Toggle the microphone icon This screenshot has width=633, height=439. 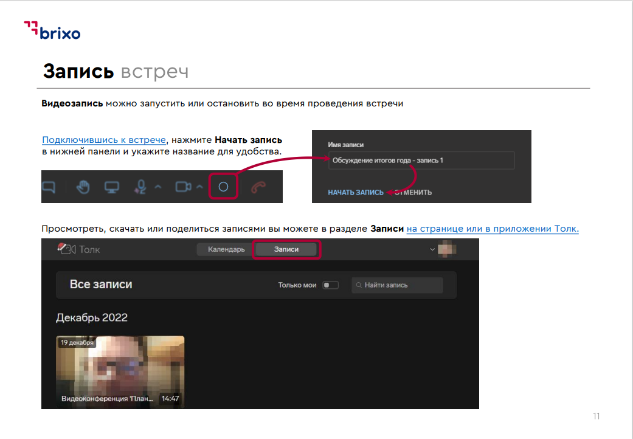tap(141, 187)
